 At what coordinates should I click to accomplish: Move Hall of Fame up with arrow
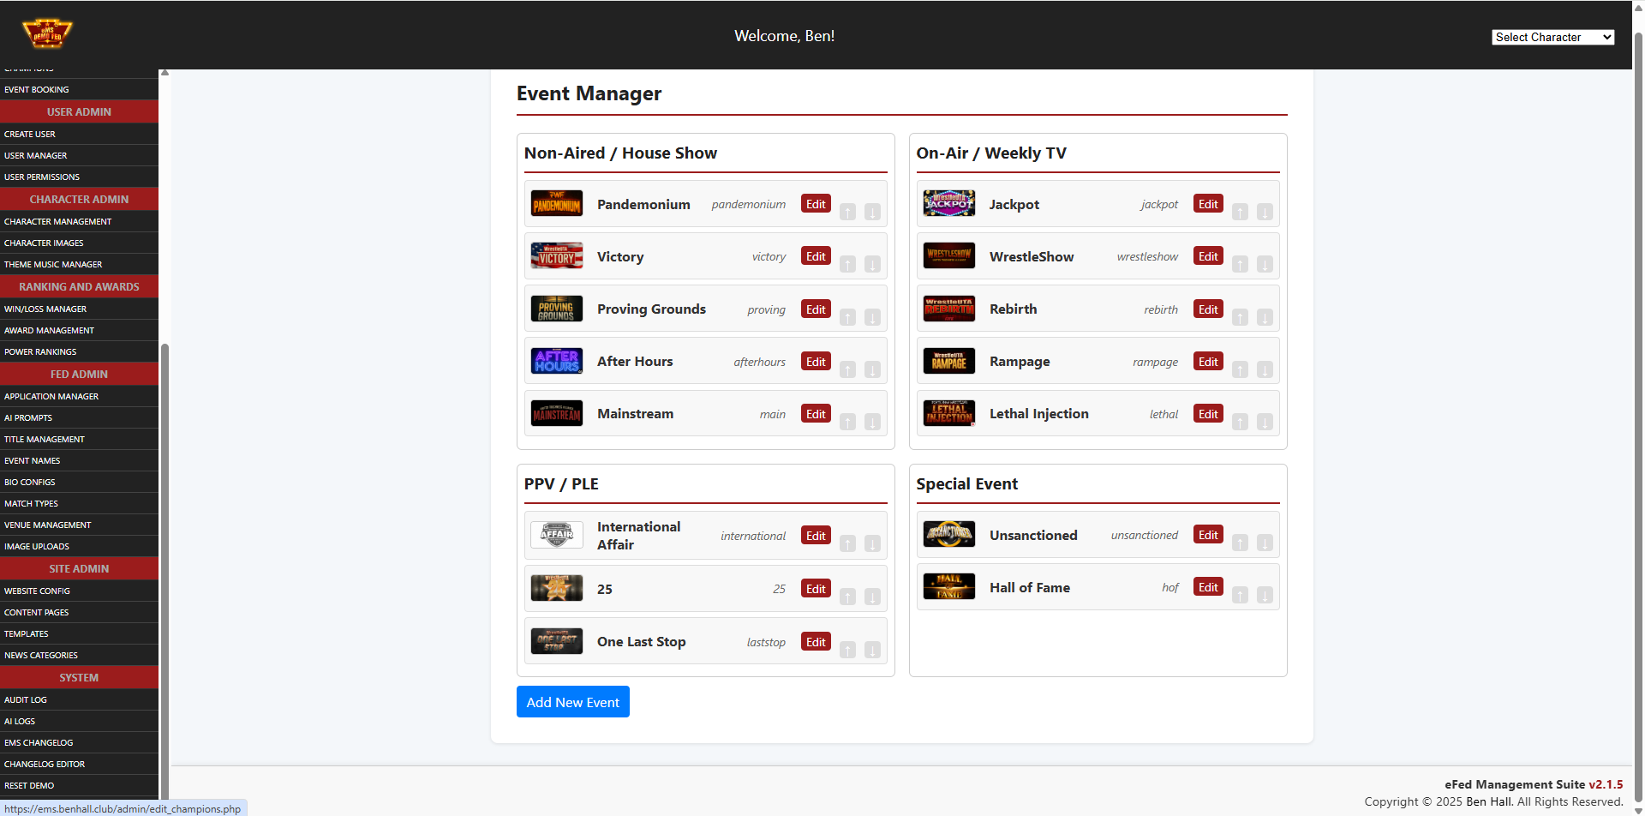(x=1240, y=595)
